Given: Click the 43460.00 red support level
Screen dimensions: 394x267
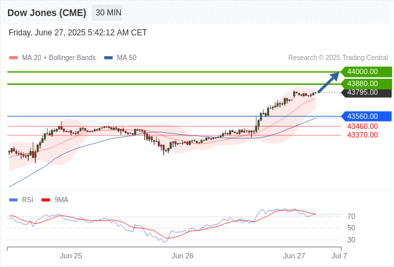Looking at the screenshot, I should [x=363, y=126].
